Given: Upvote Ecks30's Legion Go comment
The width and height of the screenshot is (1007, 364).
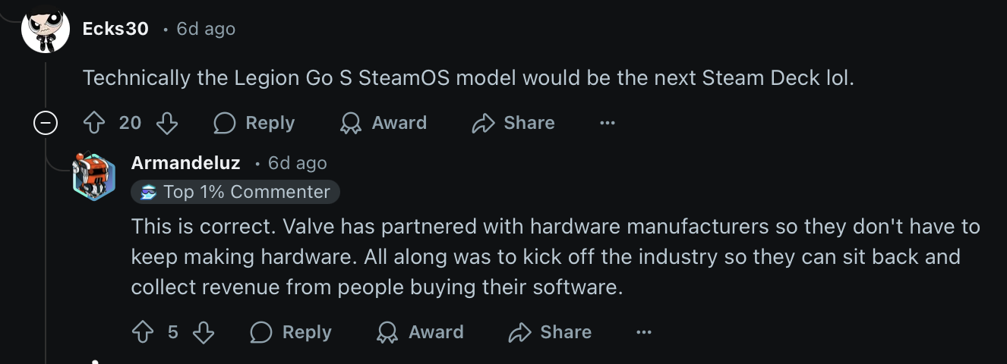Looking at the screenshot, I should [94, 123].
